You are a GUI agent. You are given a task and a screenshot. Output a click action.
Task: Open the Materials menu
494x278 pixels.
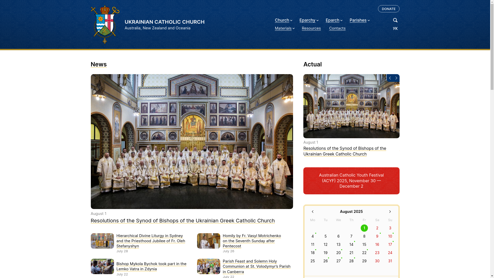(283, 28)
